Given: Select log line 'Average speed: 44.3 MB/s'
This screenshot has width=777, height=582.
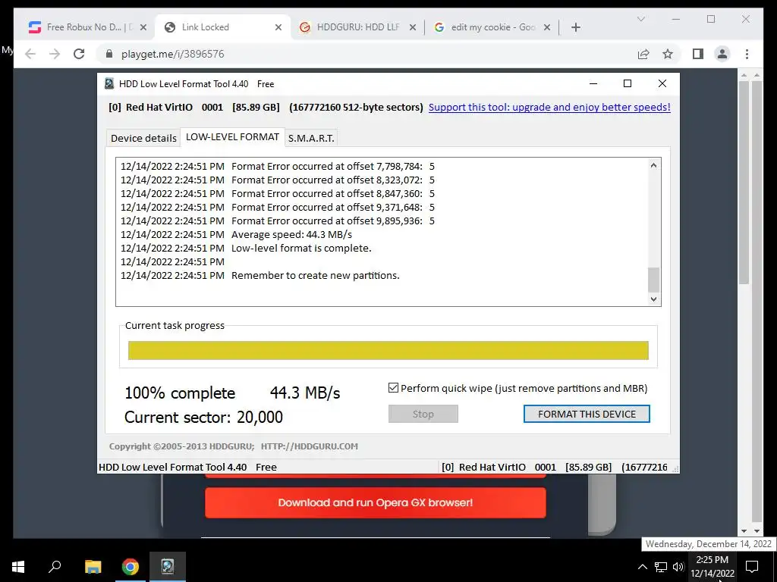Looking at the screenshot, I should [292, 234].
